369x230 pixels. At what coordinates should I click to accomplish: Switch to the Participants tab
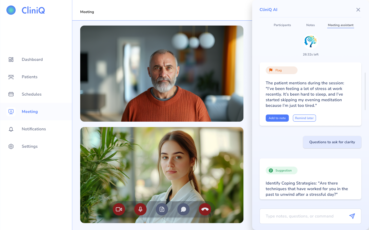282,25
